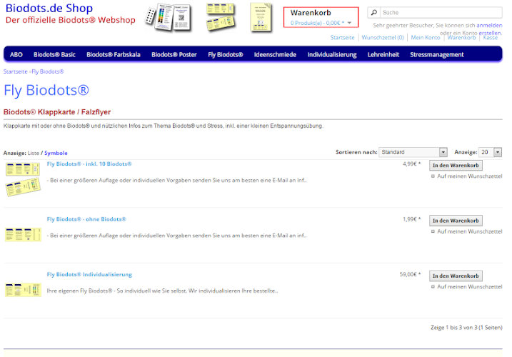Click the folded flyer header image
This screenshot has height=357, width=512.
pos(221,16)
